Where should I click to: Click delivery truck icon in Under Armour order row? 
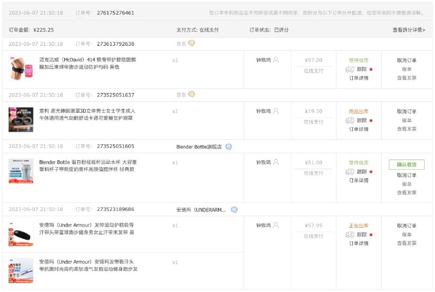click(x=350, y=234)
